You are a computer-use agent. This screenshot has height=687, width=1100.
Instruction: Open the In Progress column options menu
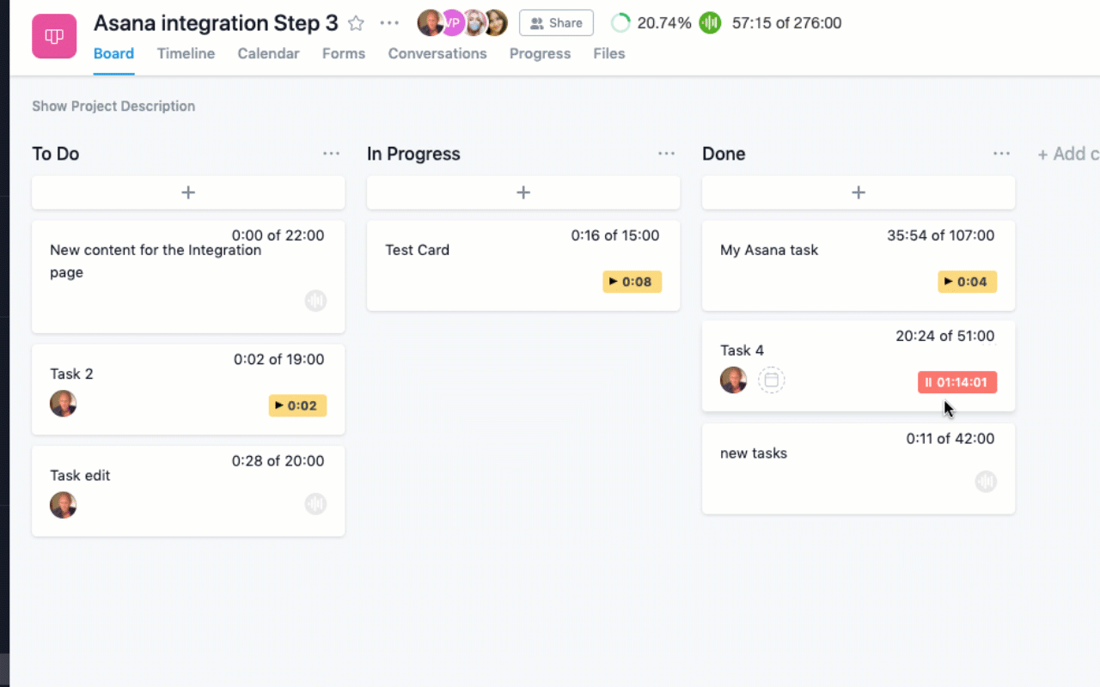point(666,154)
